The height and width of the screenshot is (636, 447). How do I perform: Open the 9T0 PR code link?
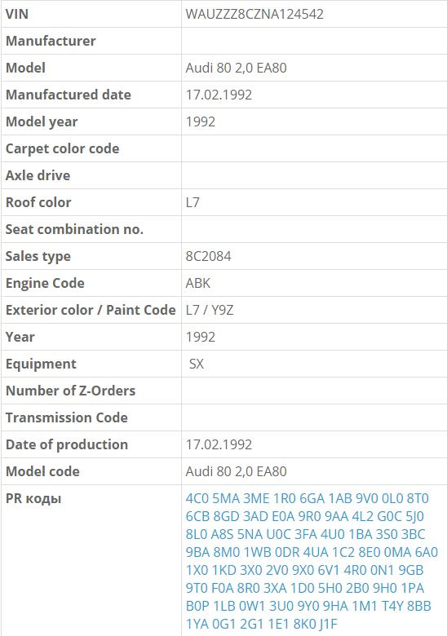click(x=197, y=588)
